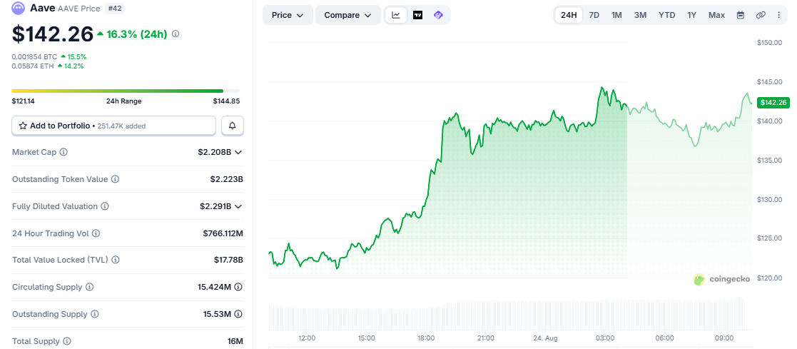This screenshot has height=349, width=797.
Task: Click the 24. Aug date label on axis
Action: 545,338
